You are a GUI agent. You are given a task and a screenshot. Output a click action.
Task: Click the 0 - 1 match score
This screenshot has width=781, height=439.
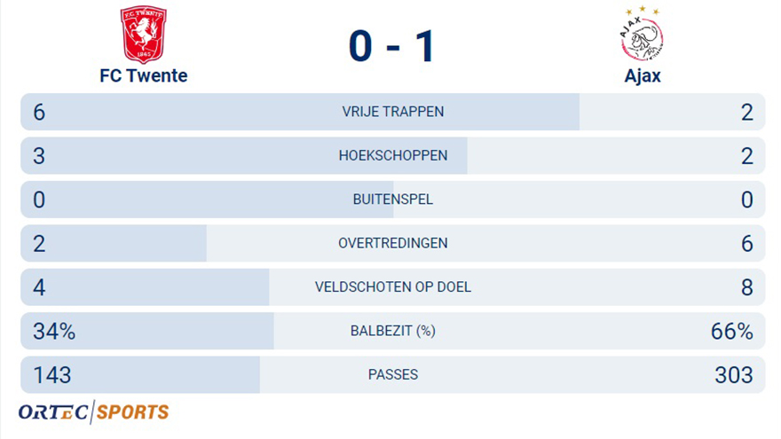[x=391, y=46]
